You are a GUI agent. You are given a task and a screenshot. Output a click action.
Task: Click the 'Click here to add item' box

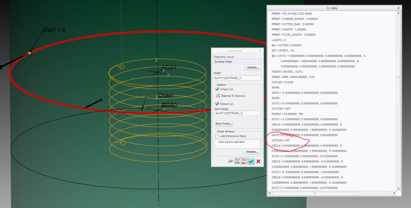(x=237, y=144)
